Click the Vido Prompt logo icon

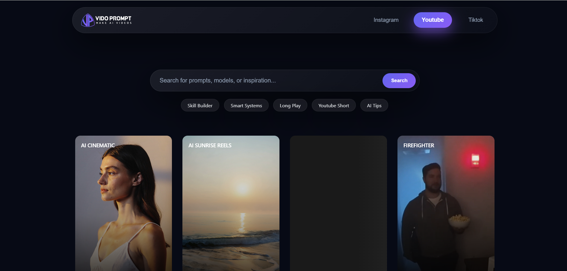click(x=87, y=20)
